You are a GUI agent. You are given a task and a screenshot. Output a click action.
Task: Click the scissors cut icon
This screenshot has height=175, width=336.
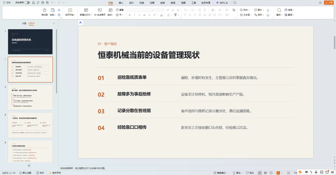pyautogui.click(x=59, y=10)
